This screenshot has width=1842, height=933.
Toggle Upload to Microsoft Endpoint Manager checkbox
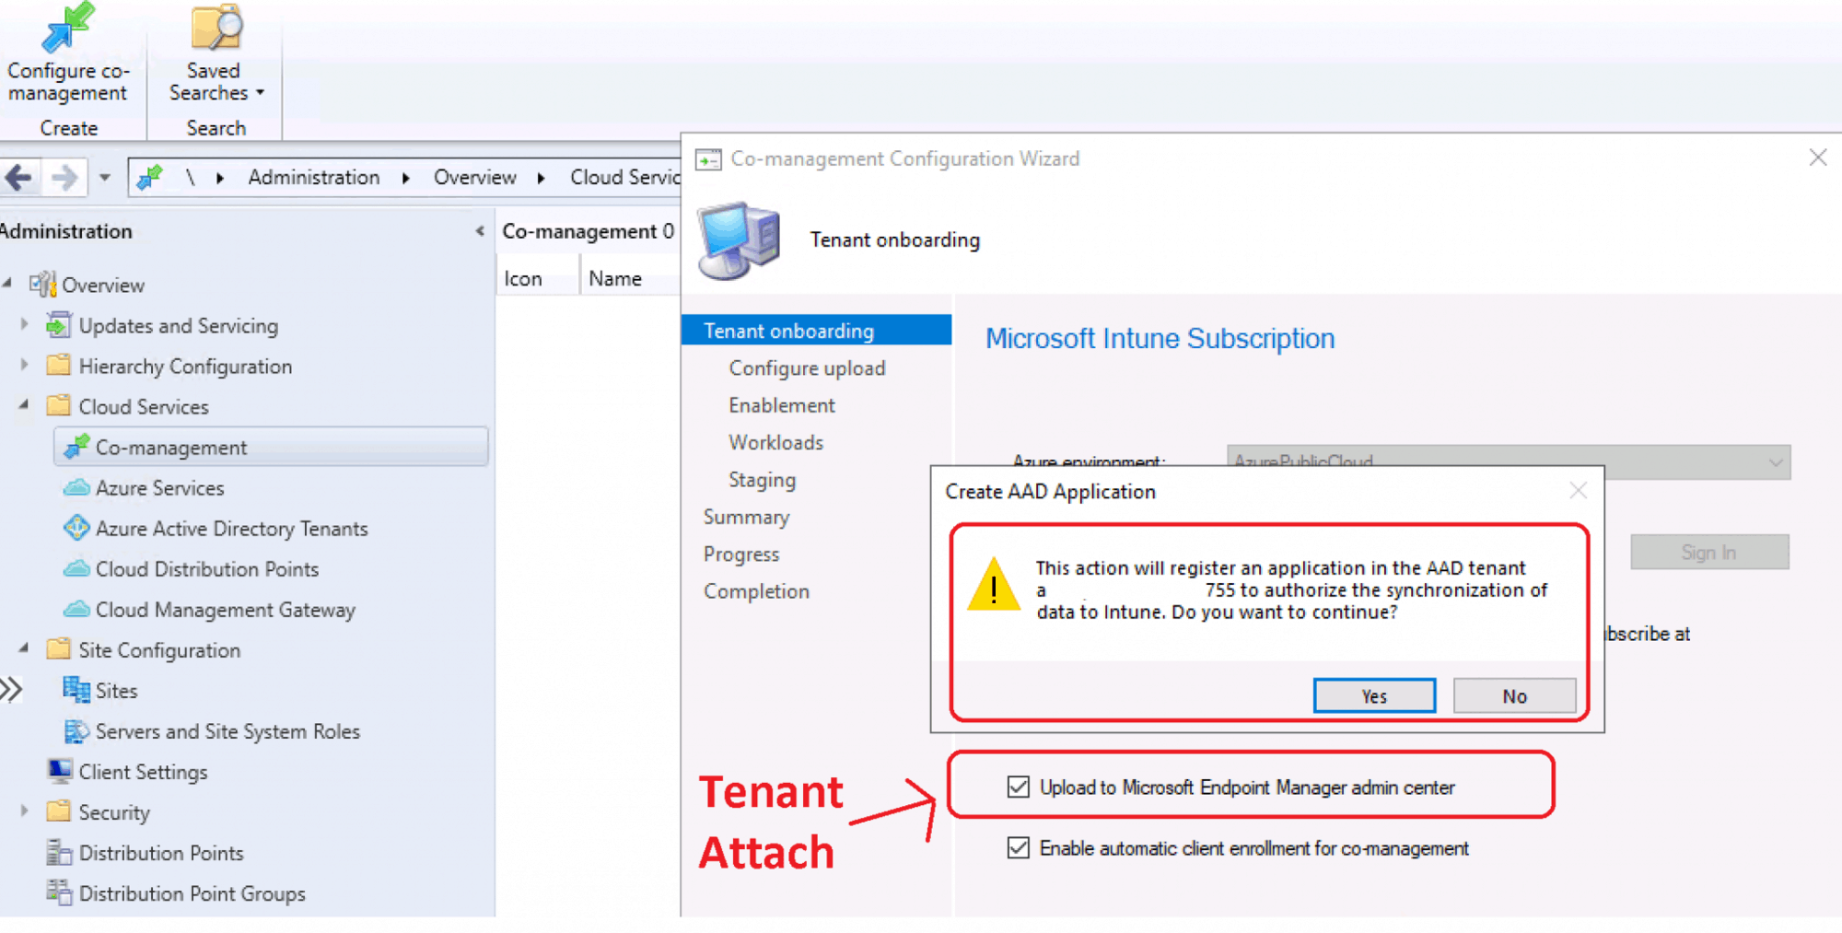tap(1018, 787)
